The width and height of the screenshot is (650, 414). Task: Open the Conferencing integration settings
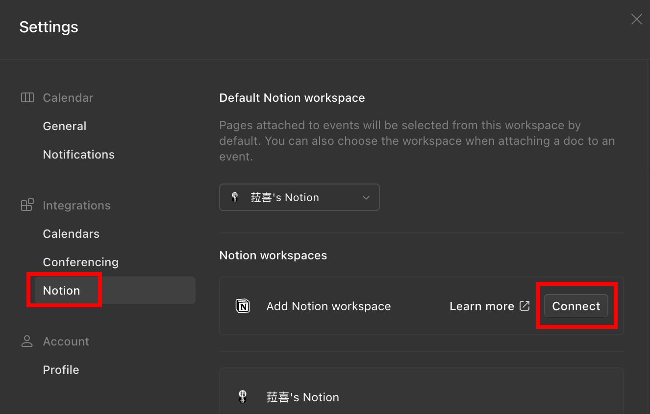pos(81,262)
